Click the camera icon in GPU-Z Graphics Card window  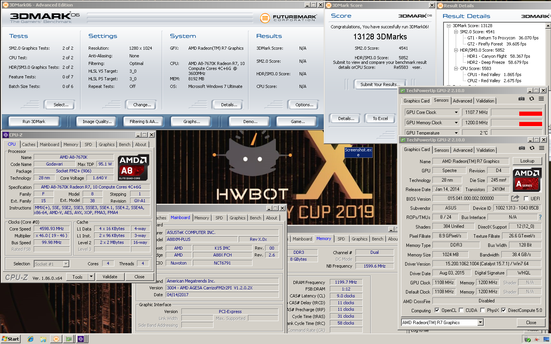click(522, 148)
